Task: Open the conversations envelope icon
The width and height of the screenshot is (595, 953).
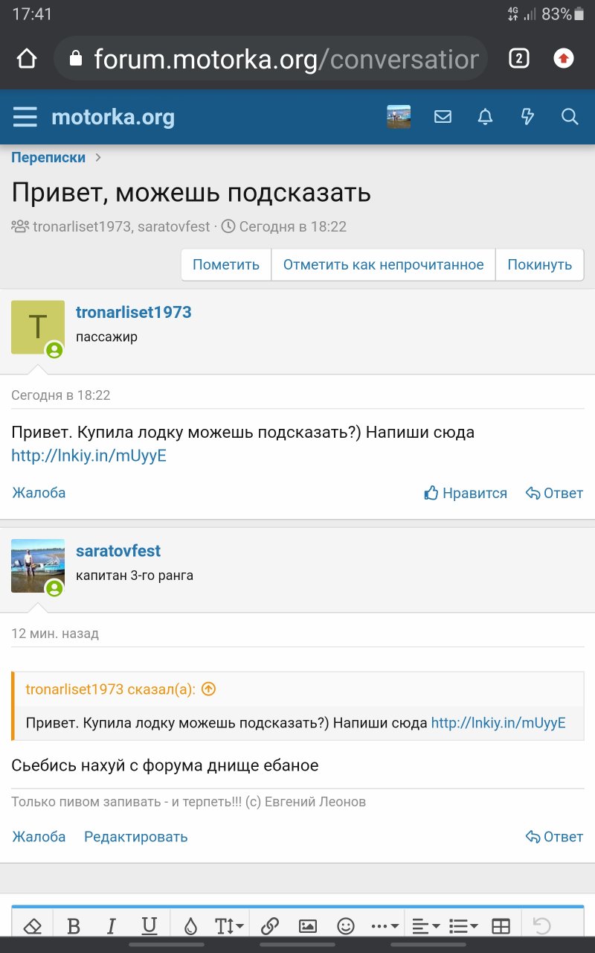Action: point(443,117)
